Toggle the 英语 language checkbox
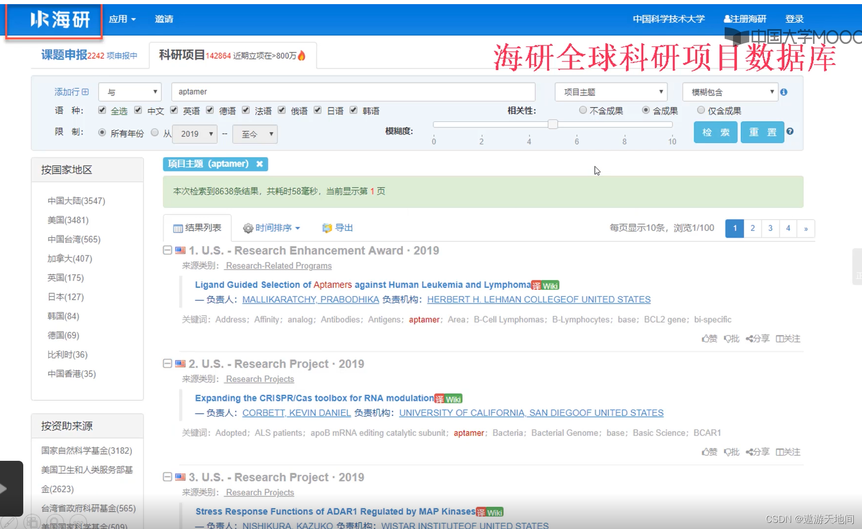This screenshot has height=529, width=862. [x=174, y=110]
